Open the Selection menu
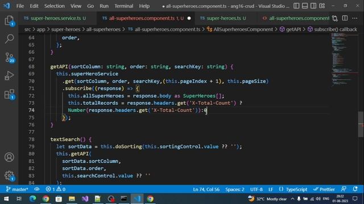 tap(55, 6)
